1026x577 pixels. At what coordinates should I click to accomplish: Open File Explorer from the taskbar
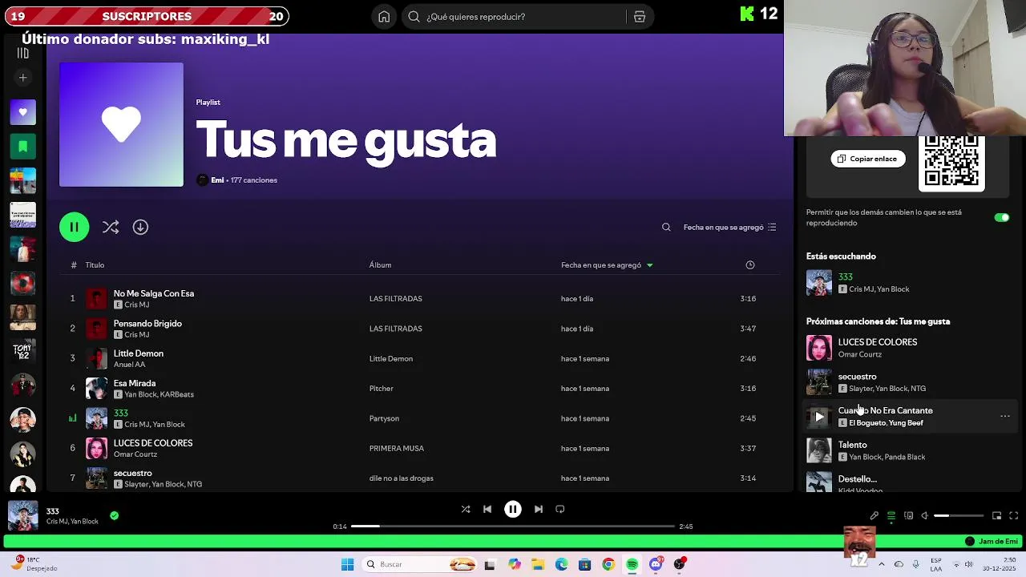coord(538,565)
